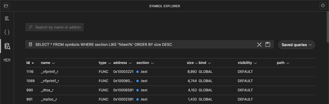
Task: Focus the Search by name or address field
Action: 55,27
